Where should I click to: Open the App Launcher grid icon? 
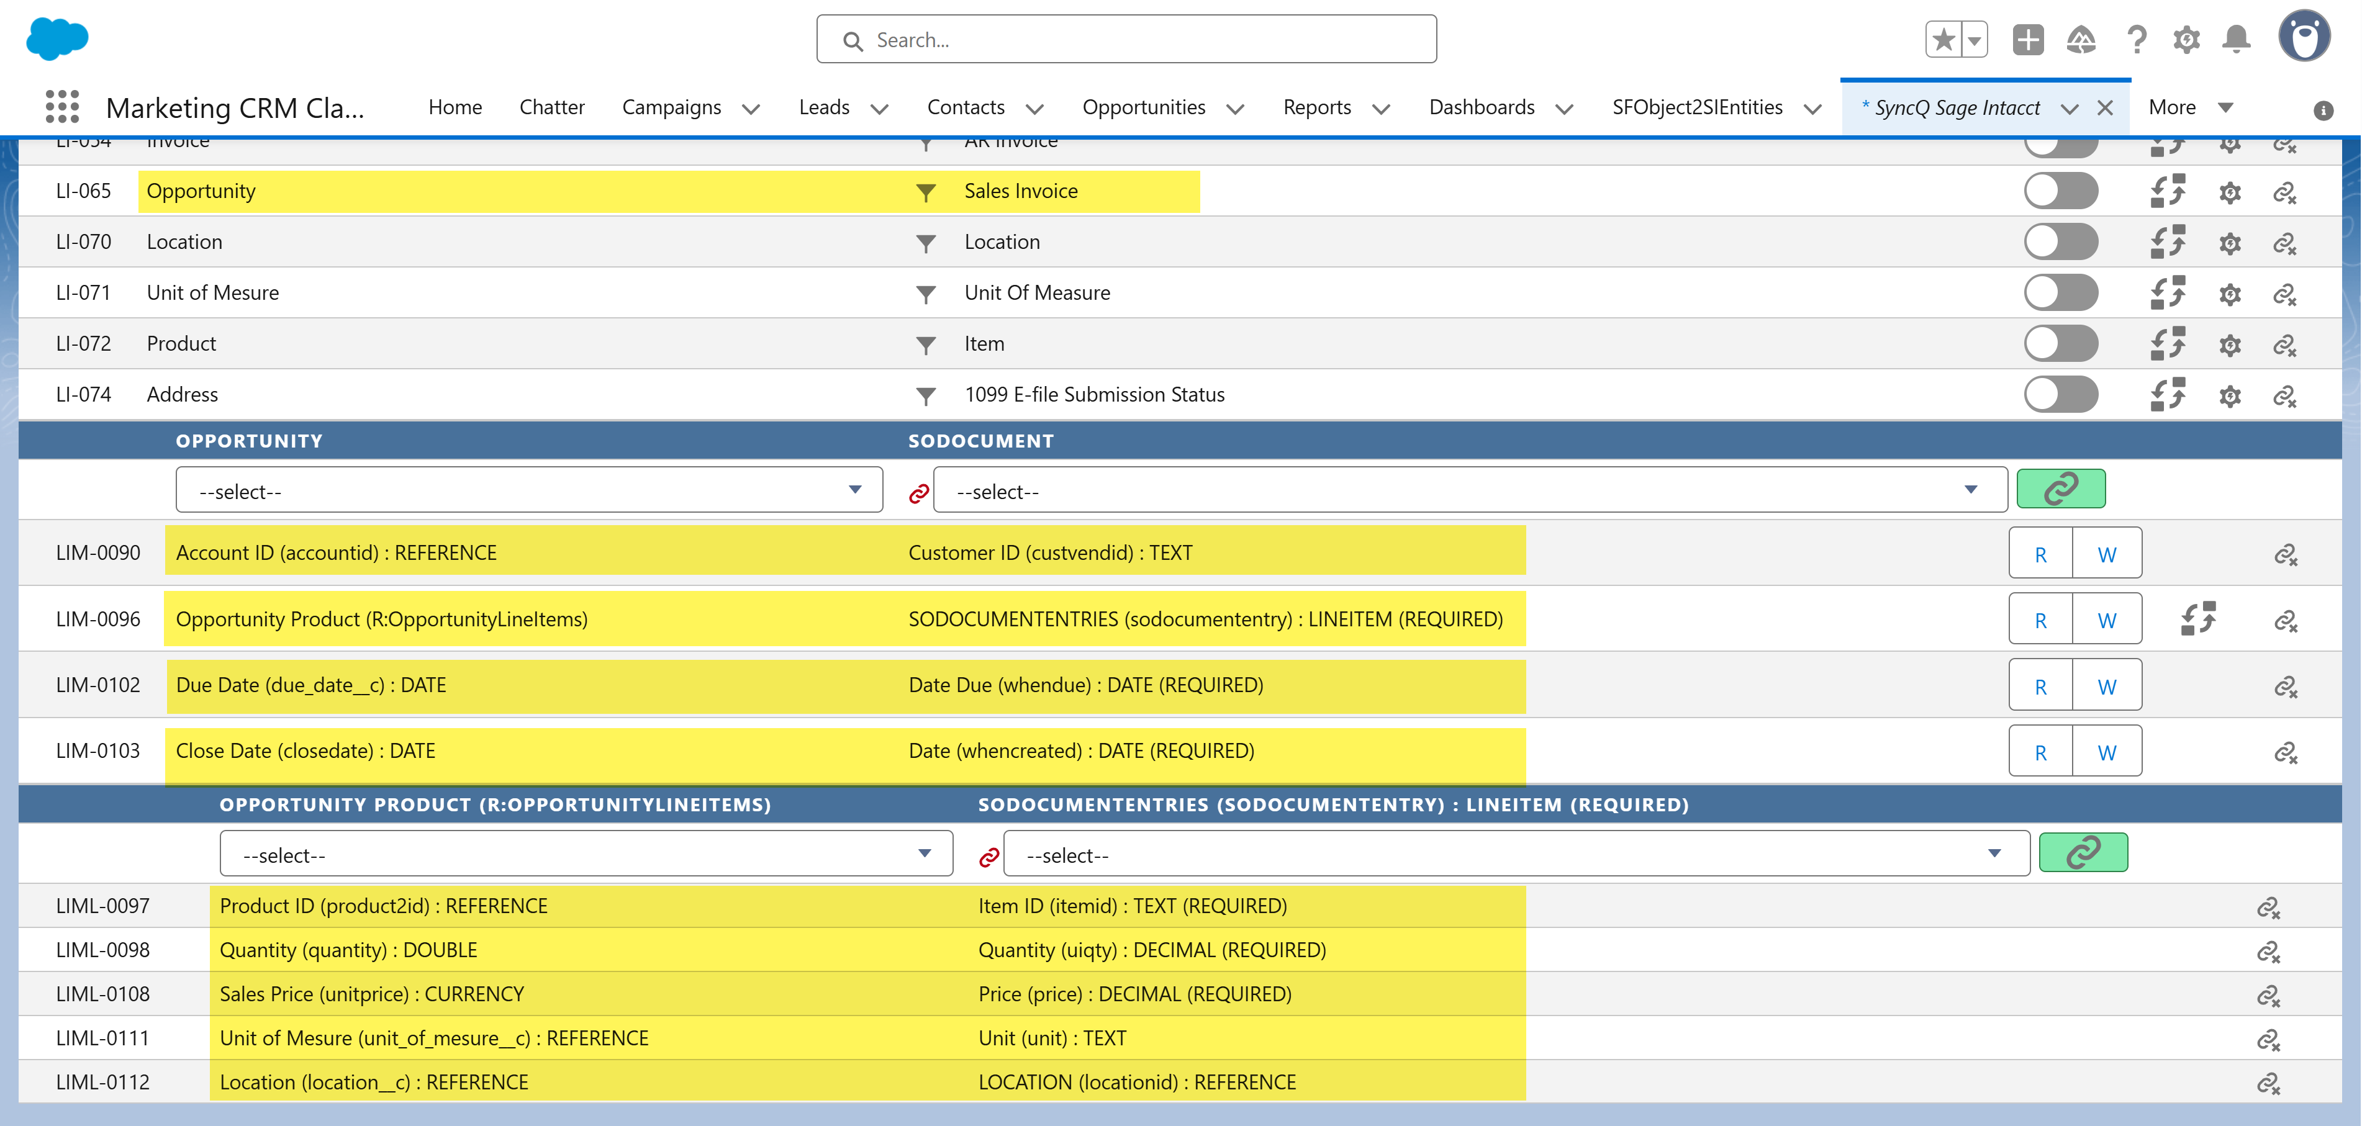pos(62,107)
